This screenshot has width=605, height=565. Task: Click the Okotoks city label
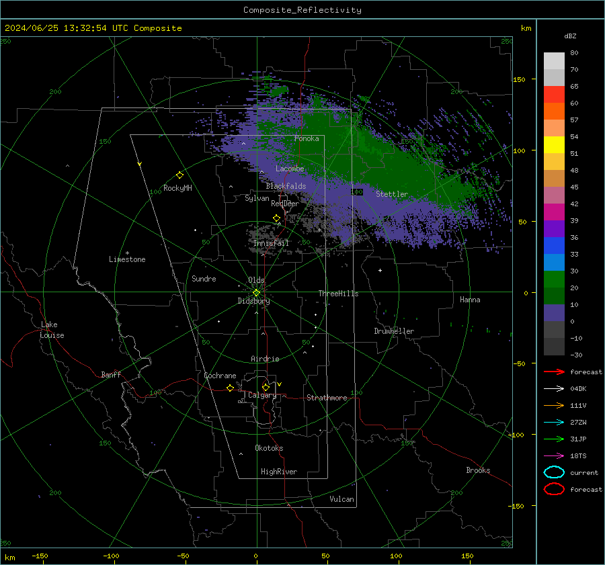click(x=269, y=448)
